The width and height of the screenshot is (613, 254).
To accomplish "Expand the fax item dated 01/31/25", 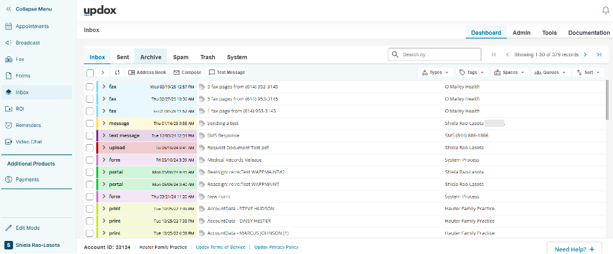I will 104,111.
